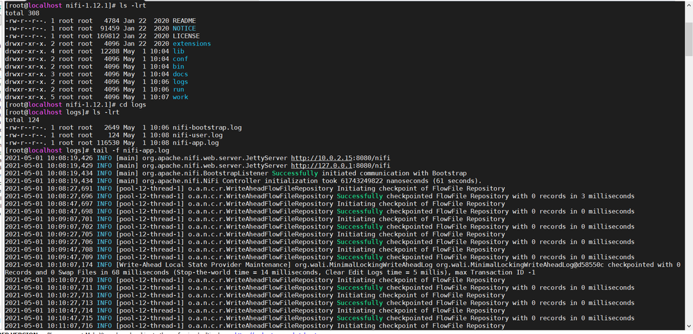
Task: Select the work directory name
Action: click(x=180, y=97)
